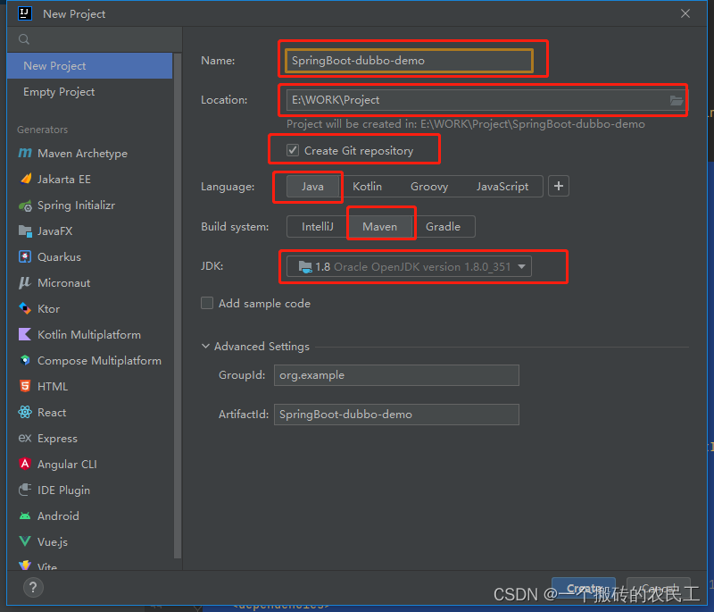Click the Name input field
This screenshot has height=612, width=714.
[x=409, y=61]
